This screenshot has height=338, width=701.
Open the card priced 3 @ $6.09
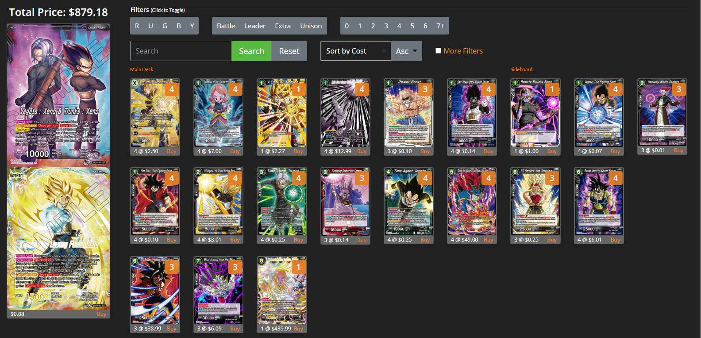pos(218,291)
